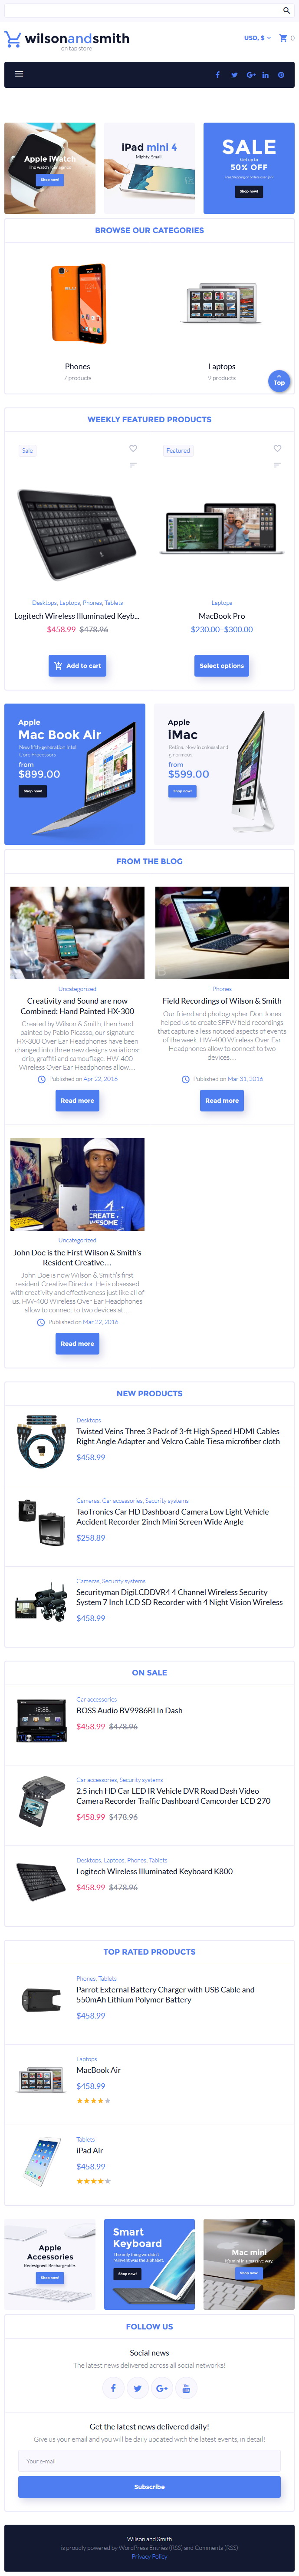Click the LinkedIn icon in navigation bar

(265, 74)
